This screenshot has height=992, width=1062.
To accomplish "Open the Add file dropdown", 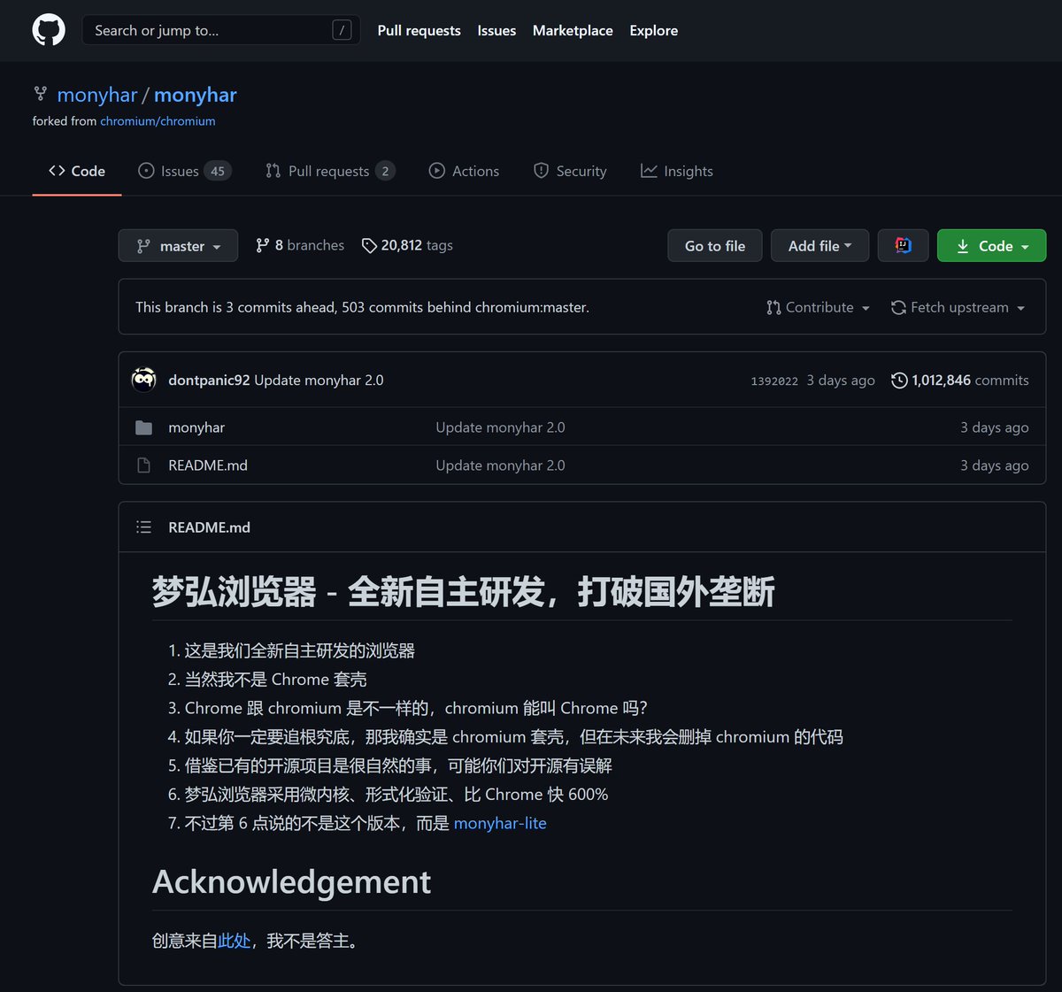I will 820,246.
